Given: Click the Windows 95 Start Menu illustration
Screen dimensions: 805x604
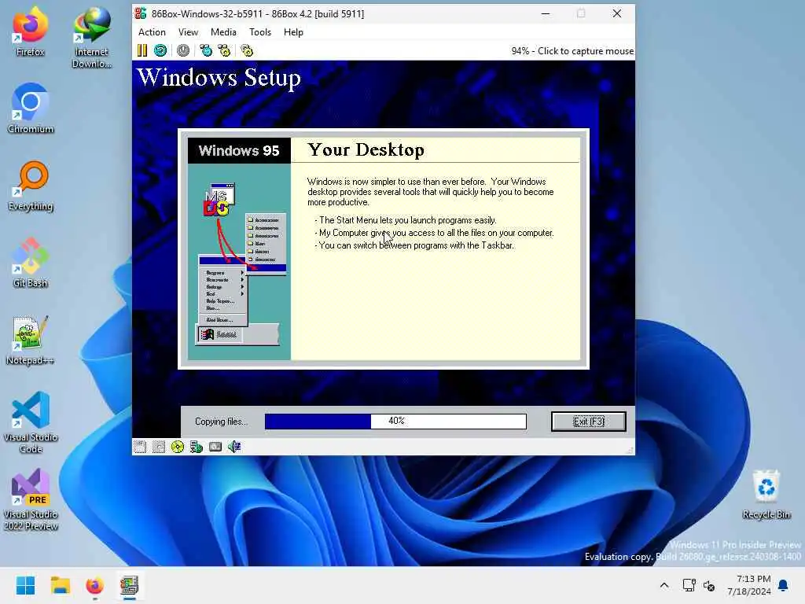Looking at the screenshot, I should click(239, 262).
